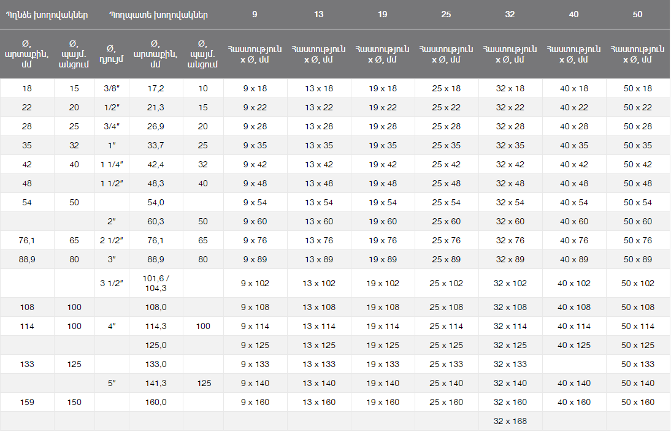The width and height of the screenshot is (671, 432).
Task: Click the "Պողպատե խողովակներ" header cell
Action: point(158,15)
